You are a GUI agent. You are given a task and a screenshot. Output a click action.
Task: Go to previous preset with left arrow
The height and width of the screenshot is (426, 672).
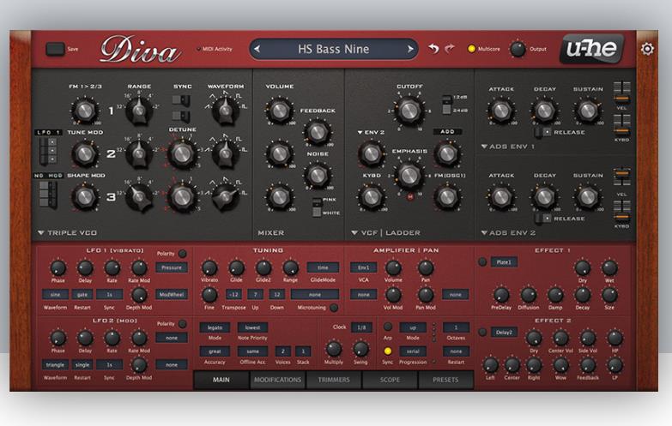[257, 49]
